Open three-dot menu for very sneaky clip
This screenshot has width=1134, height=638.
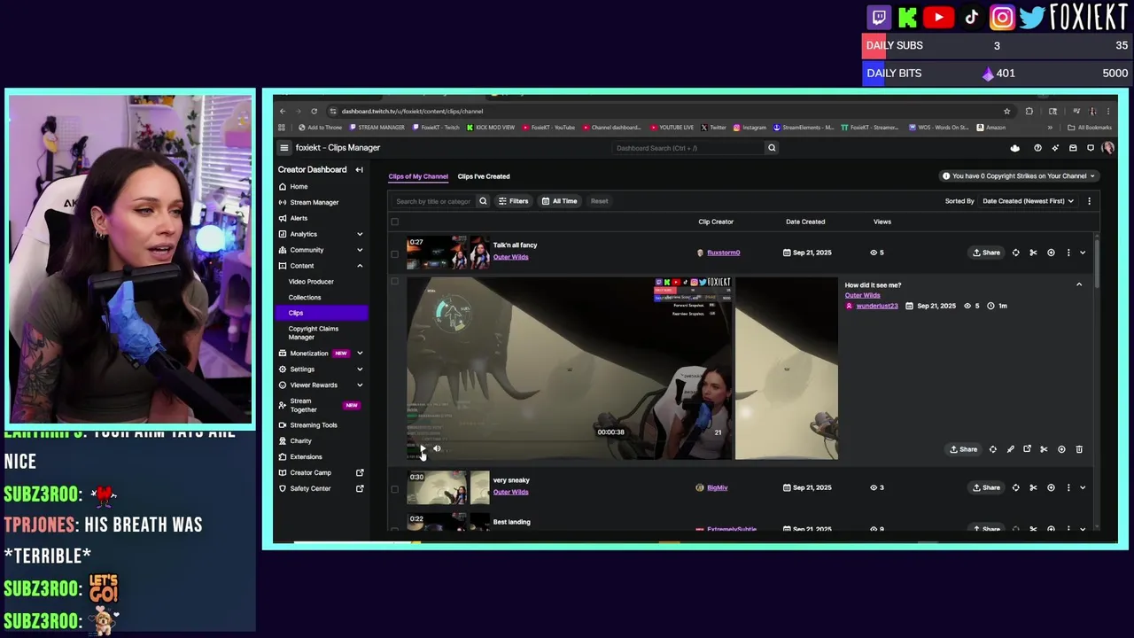pyautogui.click(x=1068, y=487)
